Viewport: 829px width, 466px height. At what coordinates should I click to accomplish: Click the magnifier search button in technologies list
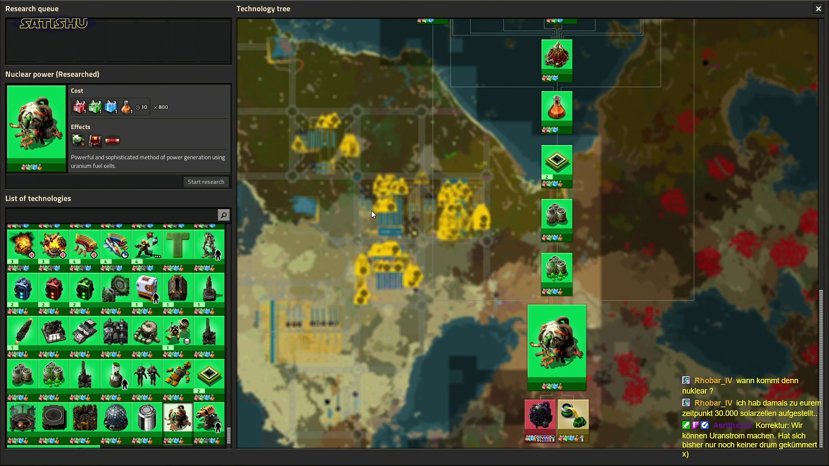223,215
